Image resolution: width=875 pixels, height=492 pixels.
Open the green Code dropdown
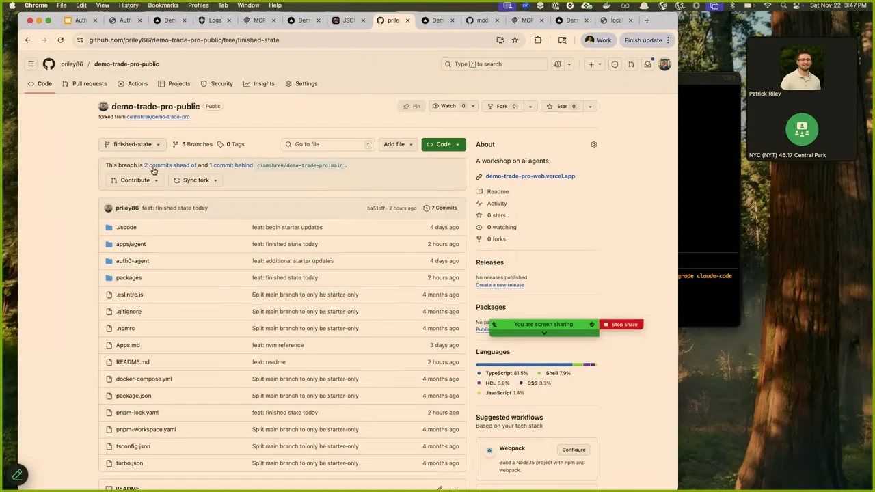[x=443, y=144]
